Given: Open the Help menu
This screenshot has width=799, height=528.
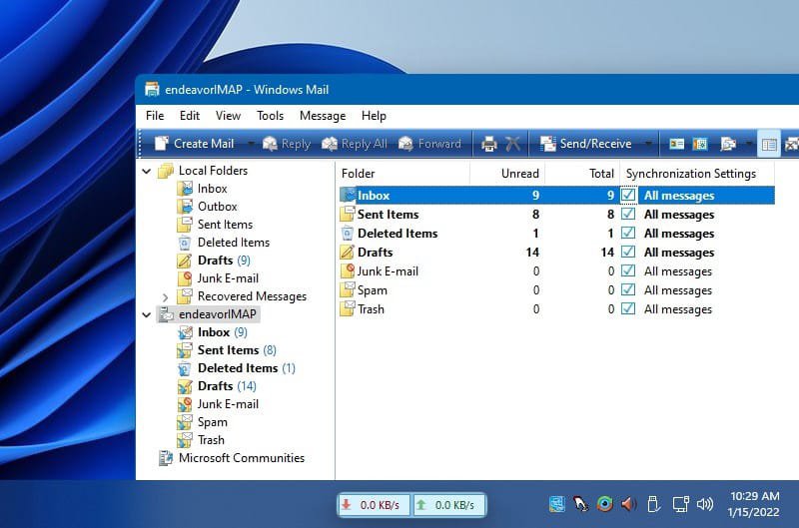Looking at the screenshot, I should (x=374, y=116).
